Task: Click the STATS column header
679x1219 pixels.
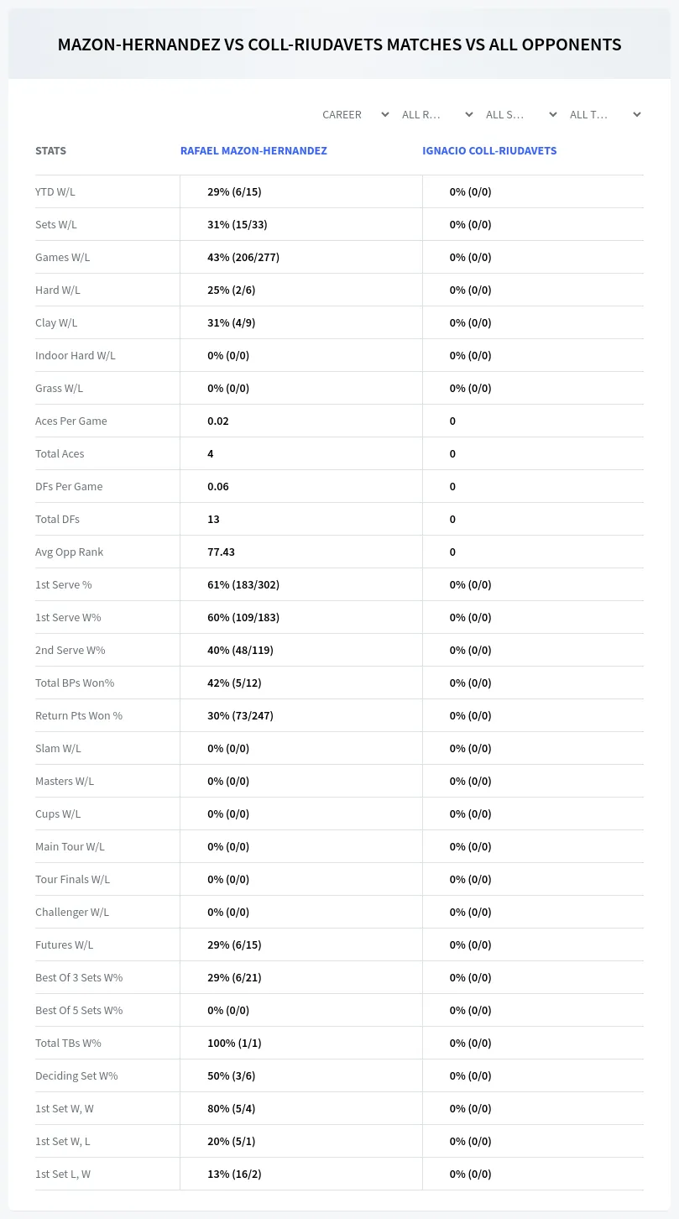Action: click(x=50, y=151)
